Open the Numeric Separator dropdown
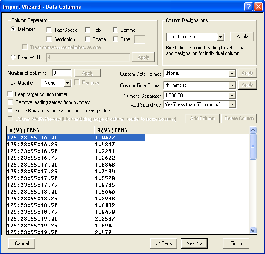Screen dimensions: 265x254 click(x=232, y=96)
